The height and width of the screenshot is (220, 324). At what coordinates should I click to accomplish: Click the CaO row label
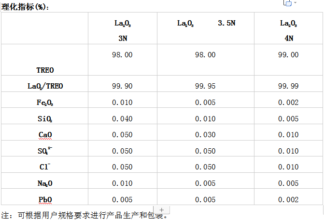(x=45, y=135)
